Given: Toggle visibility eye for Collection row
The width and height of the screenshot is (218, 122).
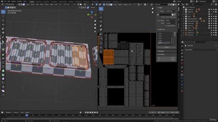Looking at the screenshot, I should pyautogui.click(x=214, y=9).
